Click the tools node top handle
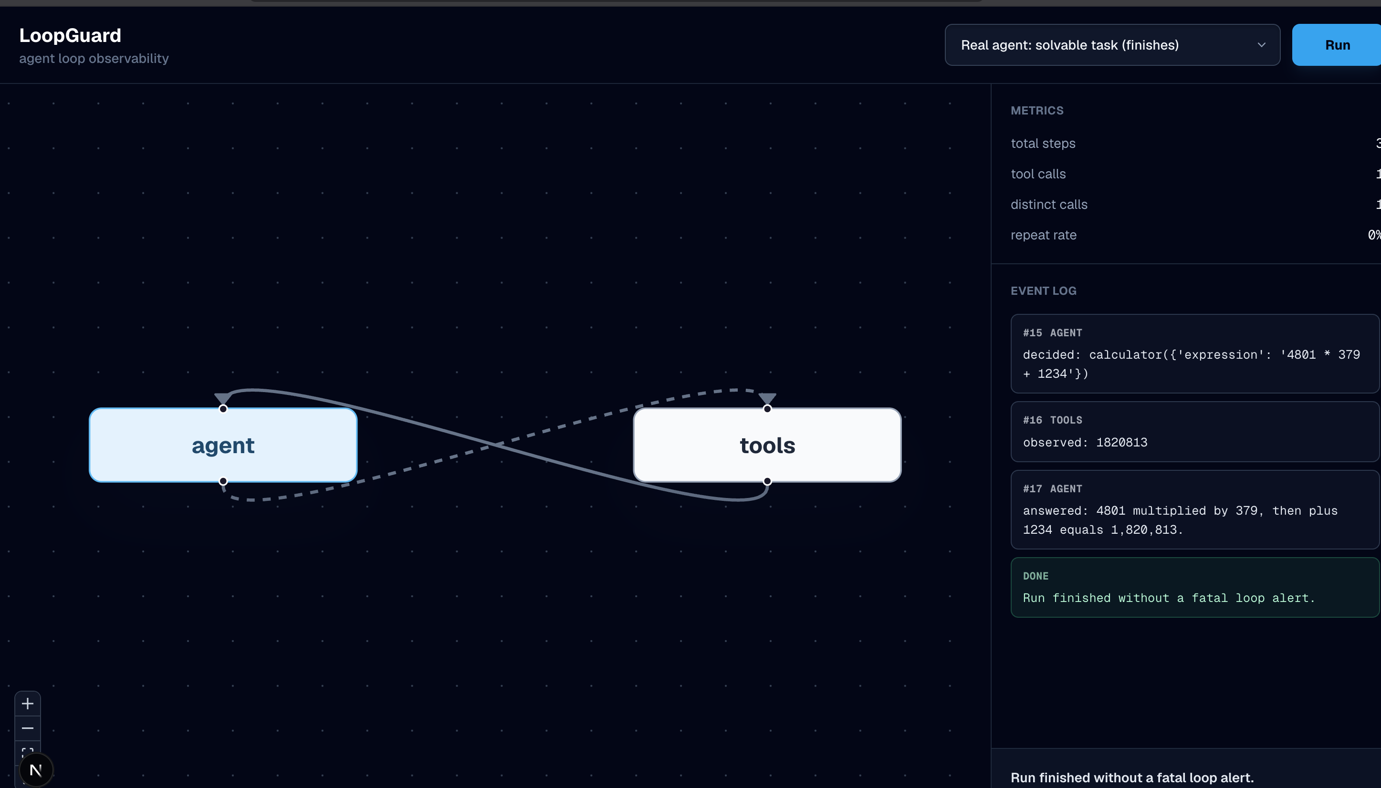This screenshot has height=788, width=1381. tap(767, 409)
